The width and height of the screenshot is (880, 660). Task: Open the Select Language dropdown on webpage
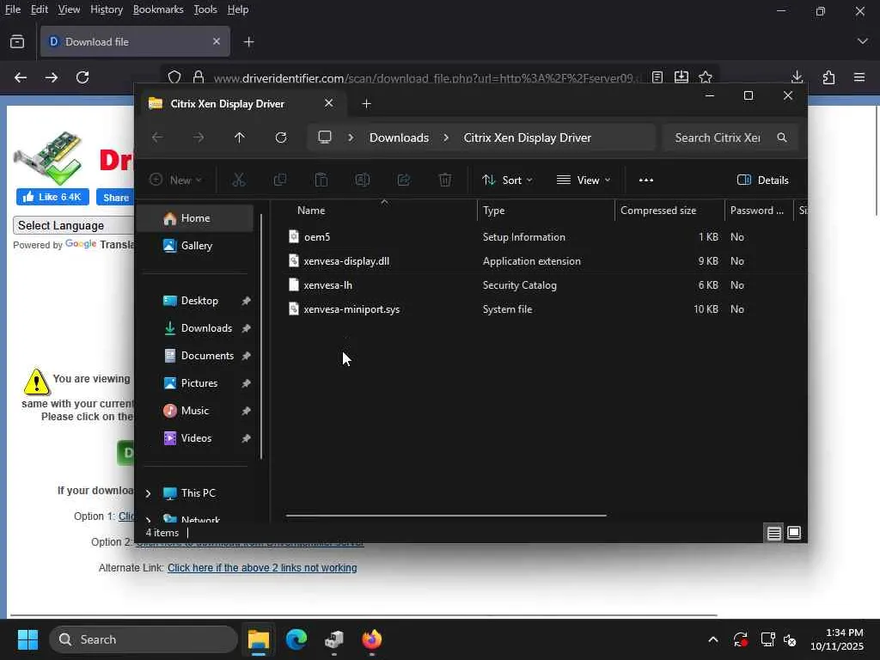point(73,226)
